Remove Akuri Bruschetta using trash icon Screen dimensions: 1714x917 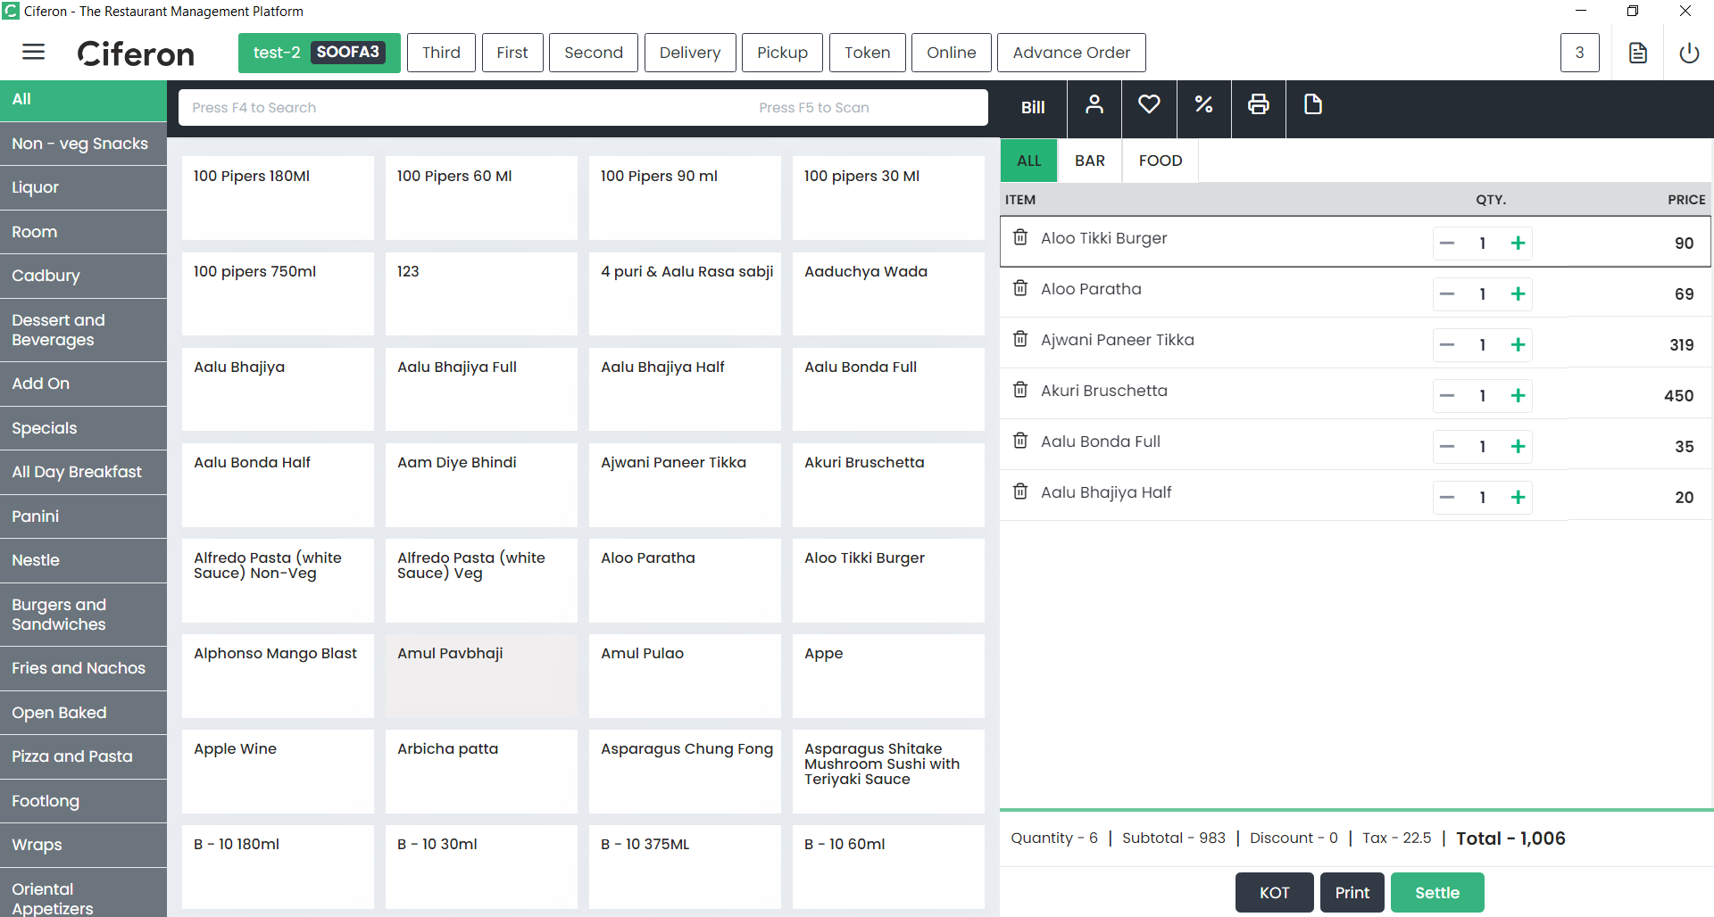pos(1020,391)
